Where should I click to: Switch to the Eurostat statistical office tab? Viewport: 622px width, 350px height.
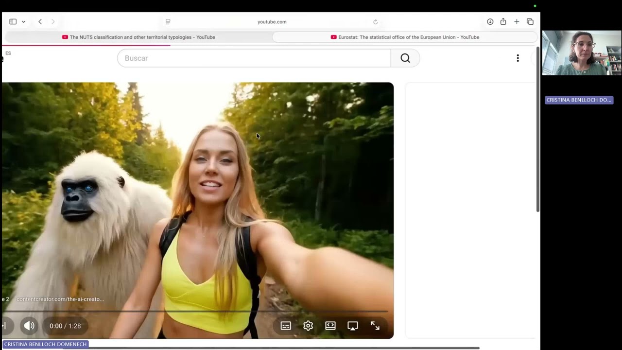pos(405,37)
